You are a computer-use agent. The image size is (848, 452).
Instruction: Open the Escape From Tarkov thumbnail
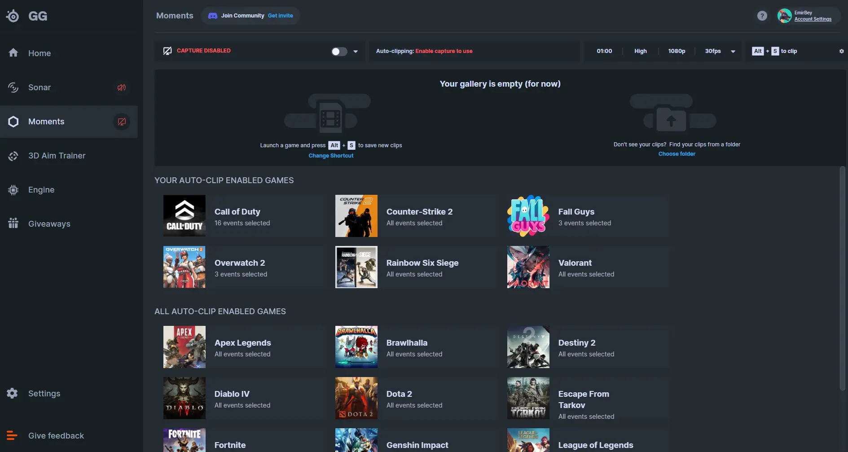click(x=528, y=398)
